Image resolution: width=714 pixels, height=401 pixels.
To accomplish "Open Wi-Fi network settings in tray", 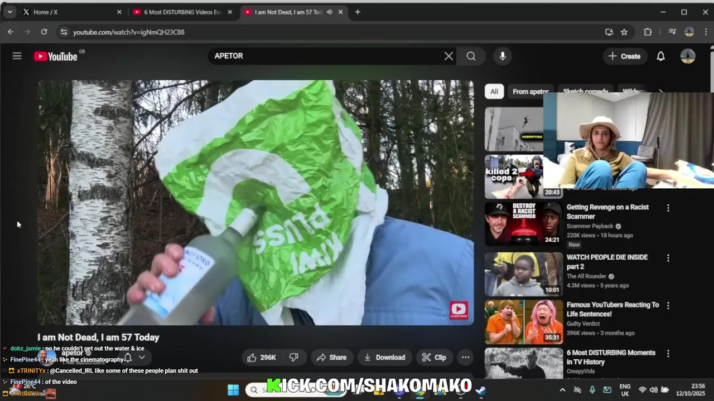I will (643, 390).
